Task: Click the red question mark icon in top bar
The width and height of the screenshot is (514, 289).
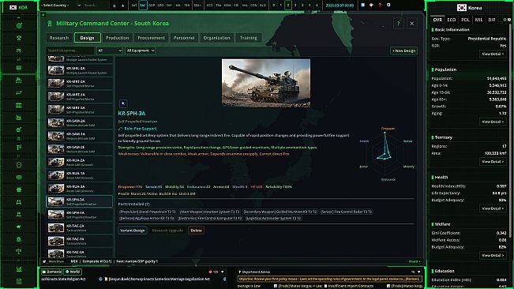Action: point(380,6)
